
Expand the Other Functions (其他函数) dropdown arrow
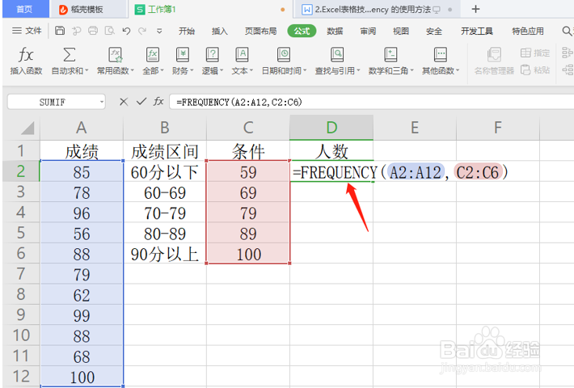pos(458,70)
